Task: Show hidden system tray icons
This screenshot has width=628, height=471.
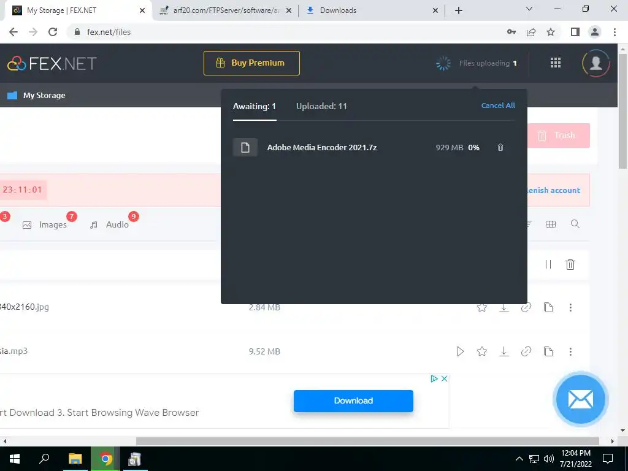Action: click(519, 459)
